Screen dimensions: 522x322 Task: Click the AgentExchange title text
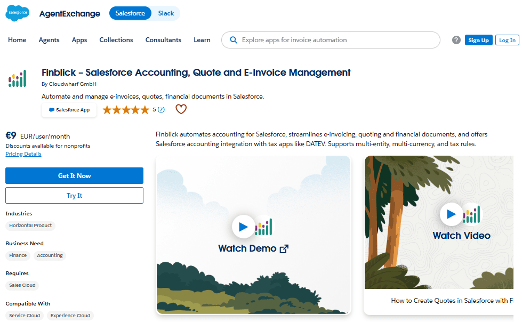[69, 14]
